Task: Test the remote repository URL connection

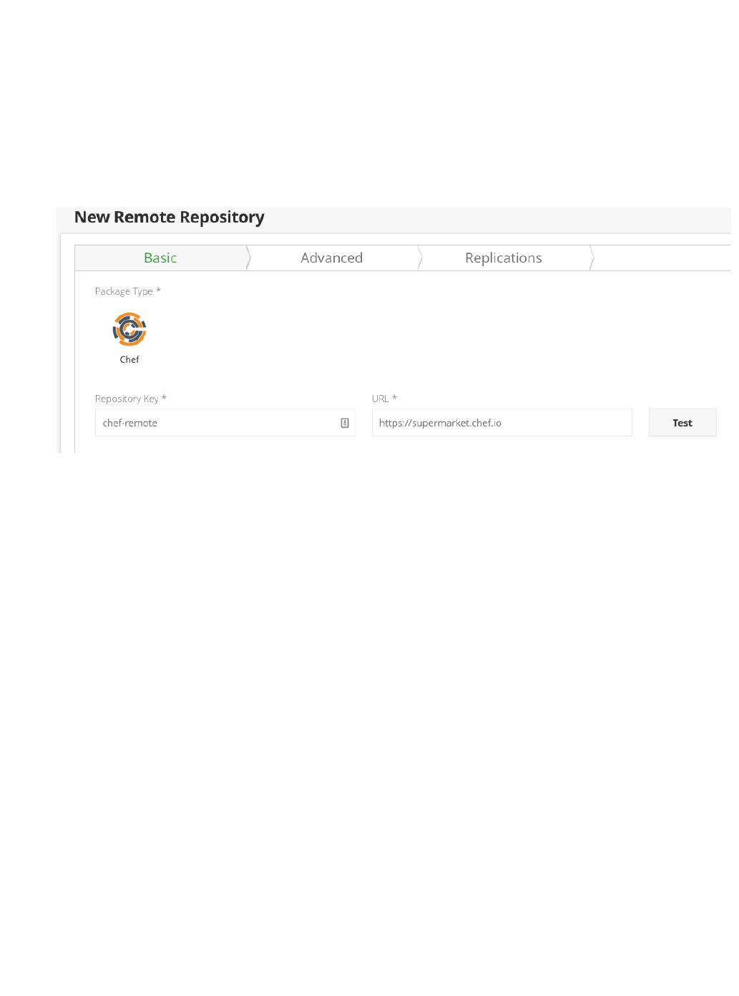Action: click(x=682, y=423)
